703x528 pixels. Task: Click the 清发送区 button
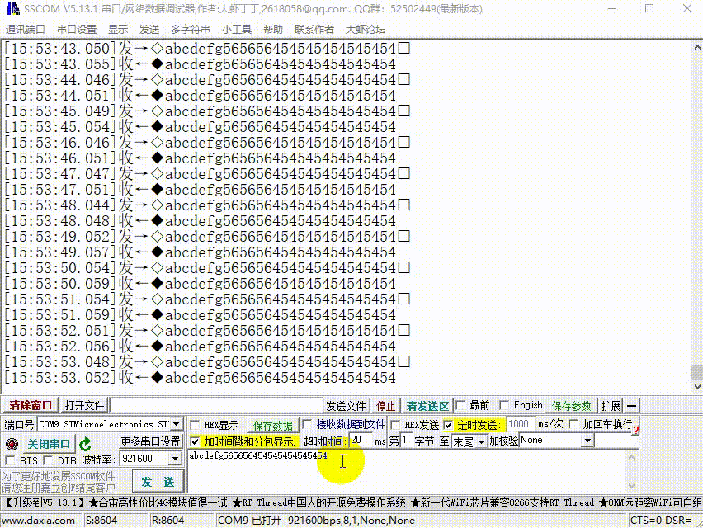coord(427,406)
